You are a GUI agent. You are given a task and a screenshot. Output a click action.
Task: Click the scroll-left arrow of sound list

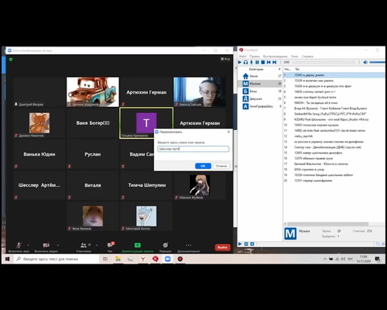(285, 224)
